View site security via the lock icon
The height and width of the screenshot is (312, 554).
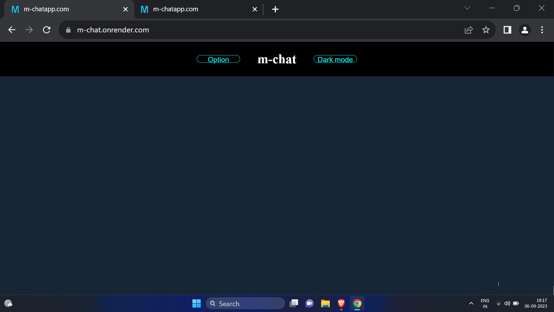68,30
